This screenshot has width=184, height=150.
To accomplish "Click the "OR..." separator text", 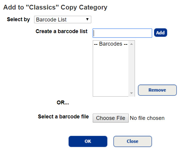I will (x=63, y=103).
